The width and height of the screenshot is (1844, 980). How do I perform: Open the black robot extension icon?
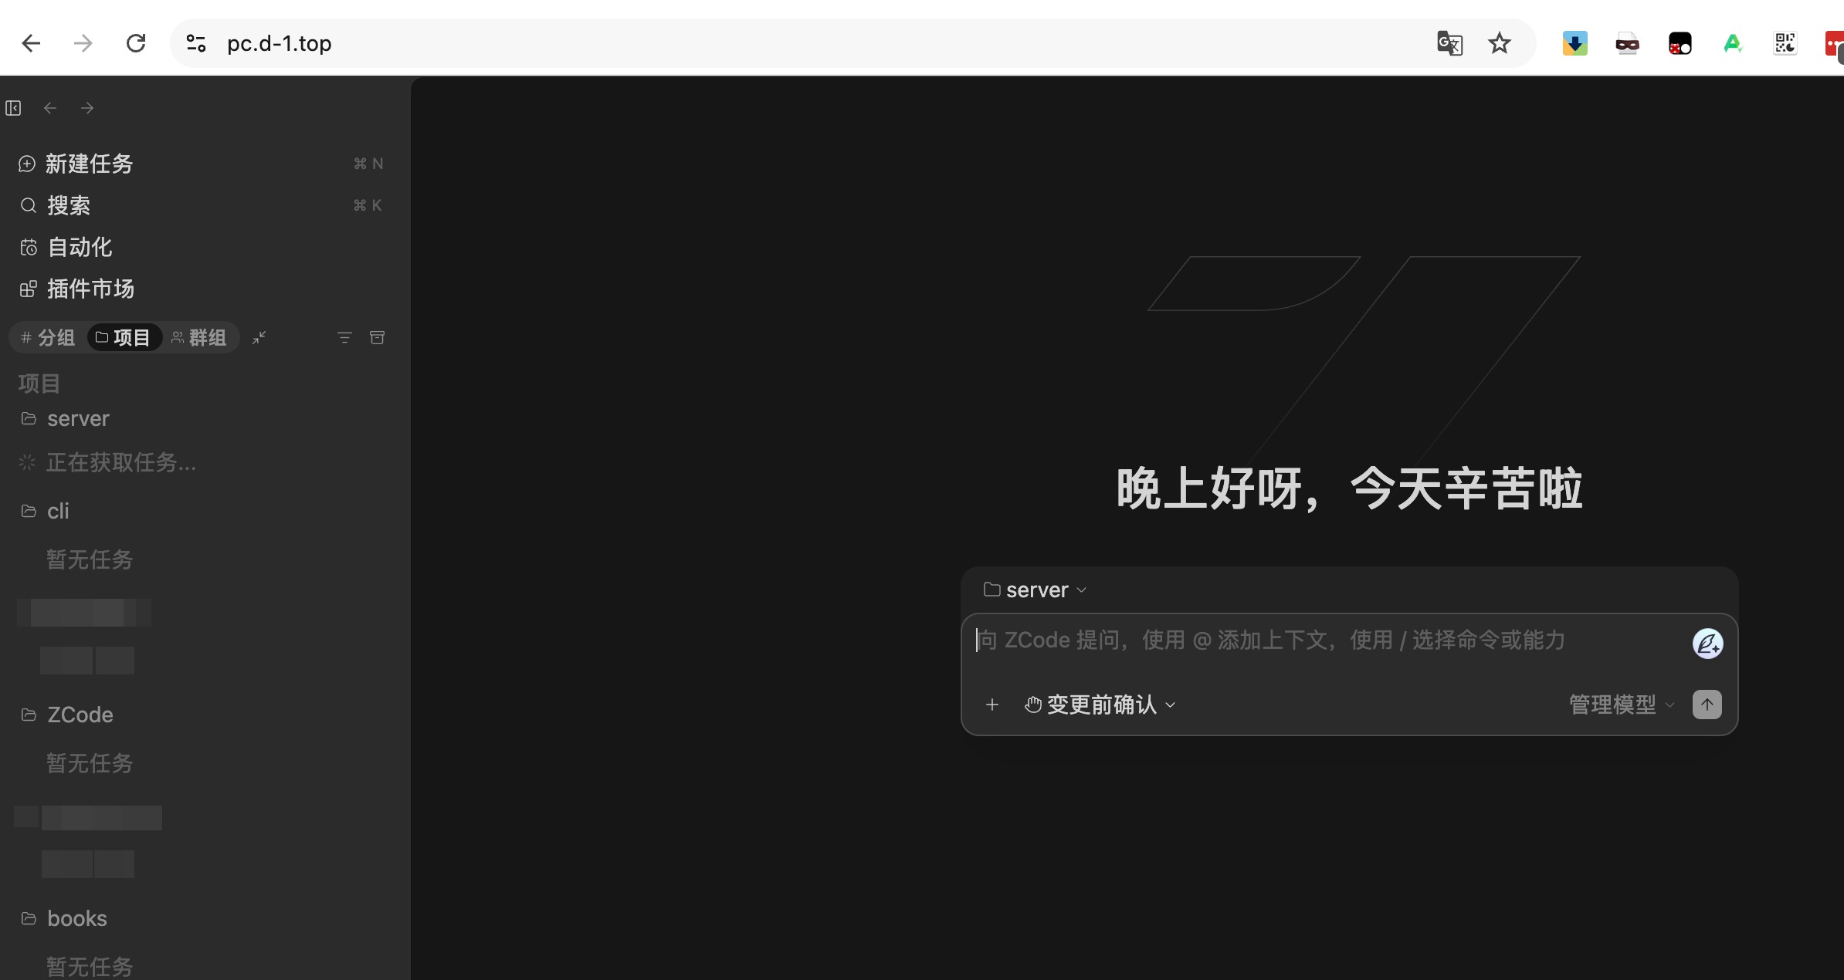coord(1680,43)
